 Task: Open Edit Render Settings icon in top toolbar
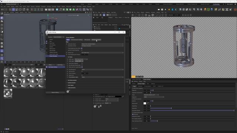coord(53,10)
